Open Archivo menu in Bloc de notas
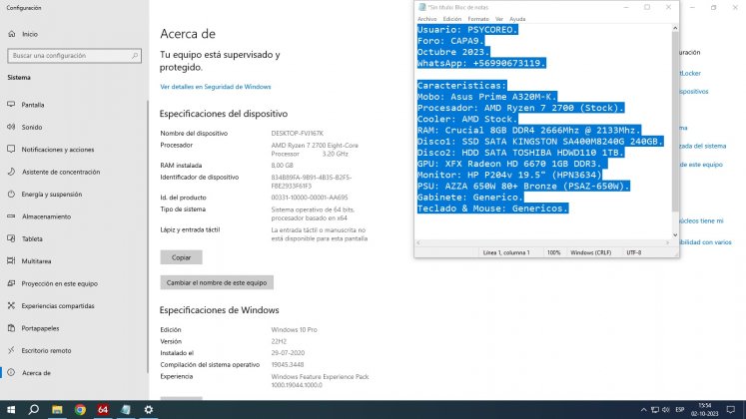 point(426,19)
